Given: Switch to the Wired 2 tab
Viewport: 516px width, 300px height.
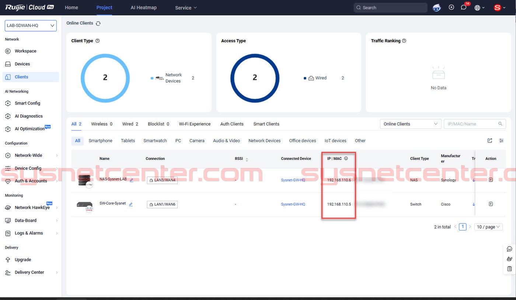Looking at the screenshot, I should point(130,124).
